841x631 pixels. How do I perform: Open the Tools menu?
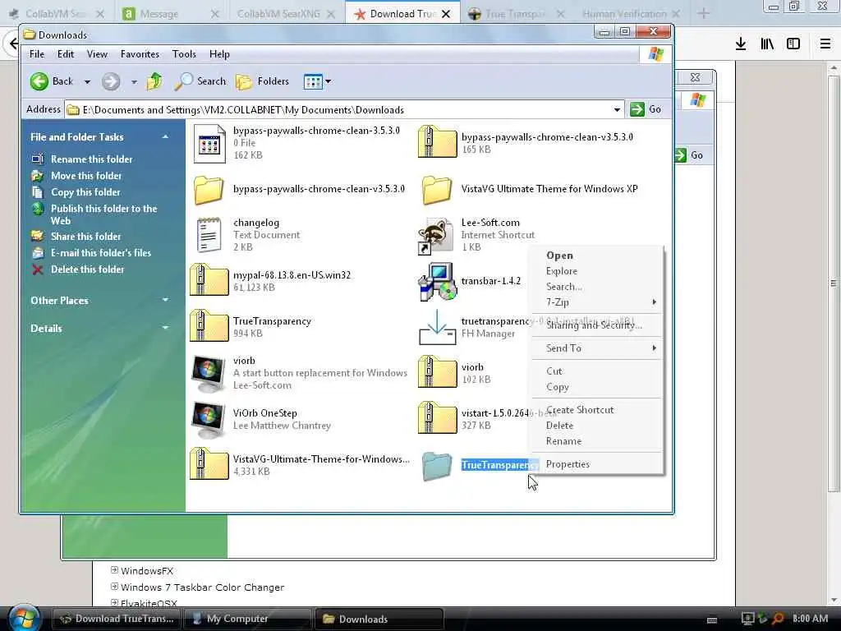click(x=184, y=54)
